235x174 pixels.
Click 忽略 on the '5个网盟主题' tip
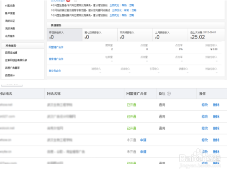coord(132,15)
